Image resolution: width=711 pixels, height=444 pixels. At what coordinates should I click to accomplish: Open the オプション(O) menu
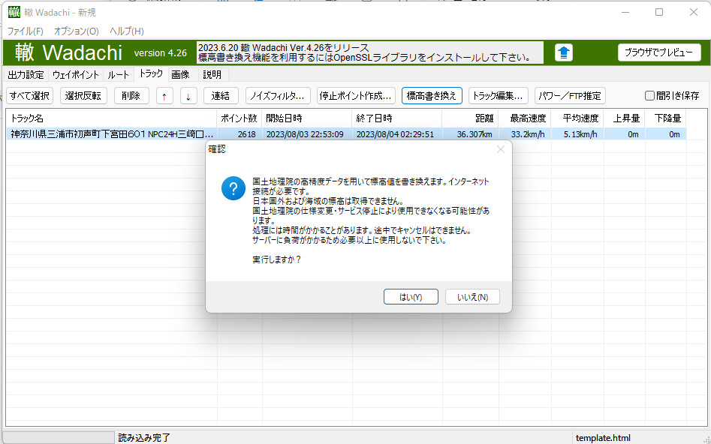(x=76, y=31)
